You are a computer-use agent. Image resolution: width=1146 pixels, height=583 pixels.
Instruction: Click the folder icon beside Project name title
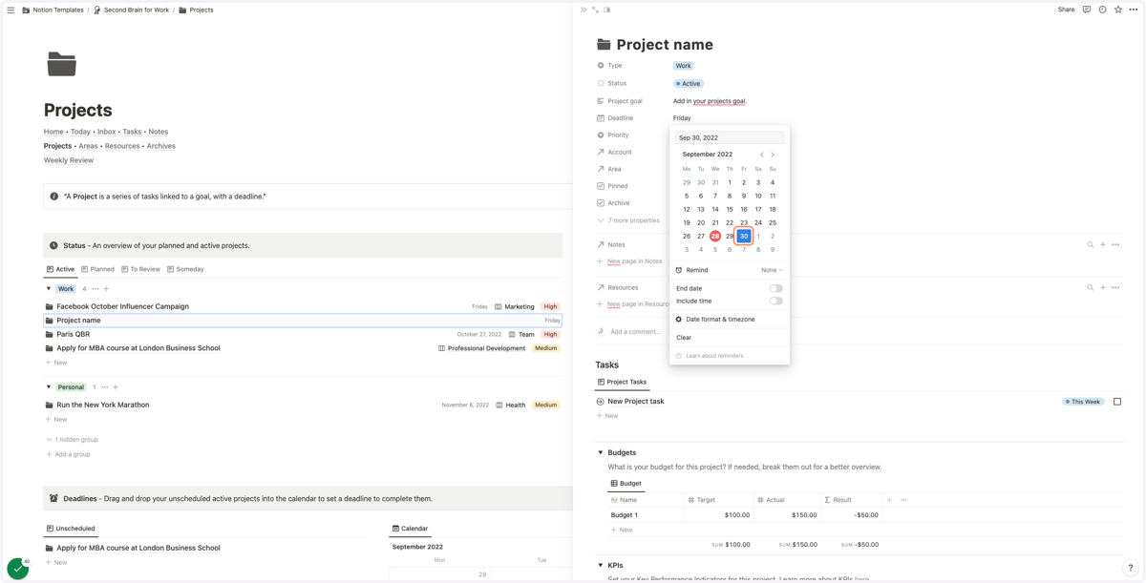click(604, 44)
